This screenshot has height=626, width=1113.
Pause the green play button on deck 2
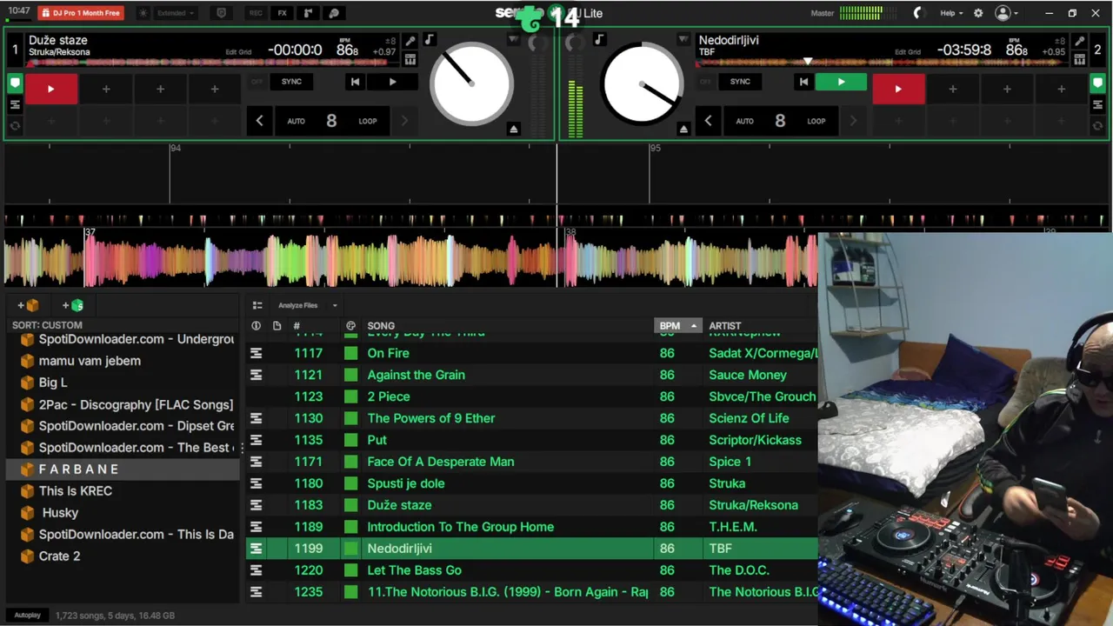pyautogui.click(x=841, y=82)
